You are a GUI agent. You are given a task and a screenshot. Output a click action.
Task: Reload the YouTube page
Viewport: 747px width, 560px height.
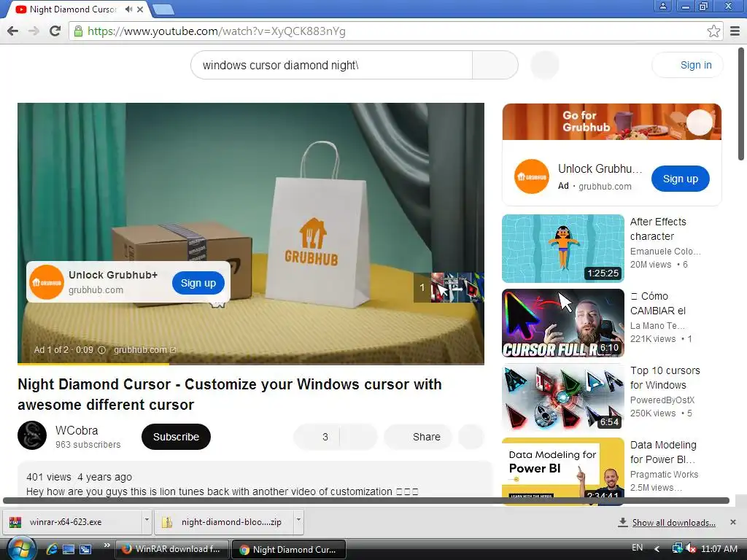55,31
